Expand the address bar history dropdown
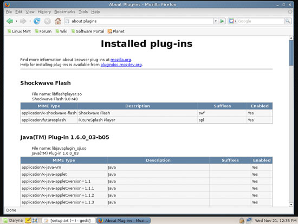Viewport: 298px width, 224px height. (x=216, y=21)
